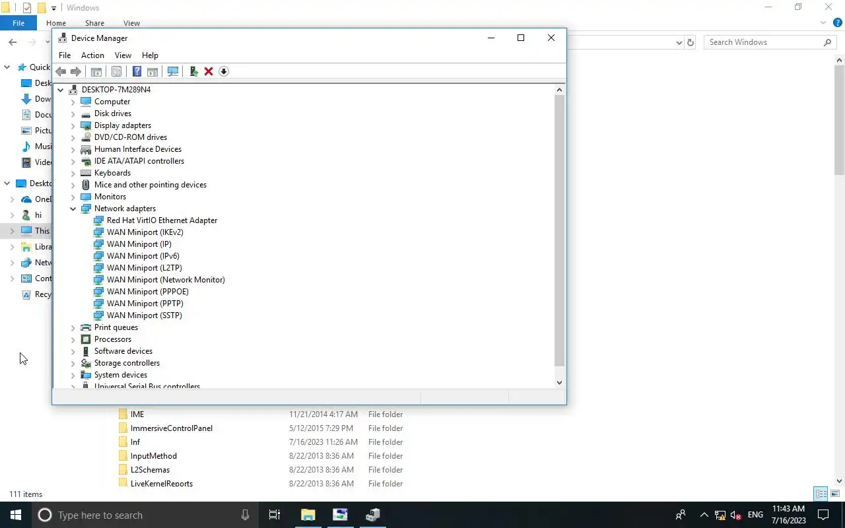Image resolution: width=845 pixels, height=528 pixels.
Task: Expand the Display adapters category
Action: [x=73, y=125]
